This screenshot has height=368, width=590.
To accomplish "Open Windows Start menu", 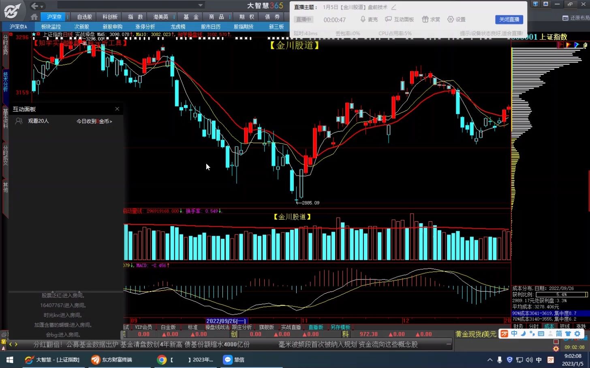I will tap(9, 360).
